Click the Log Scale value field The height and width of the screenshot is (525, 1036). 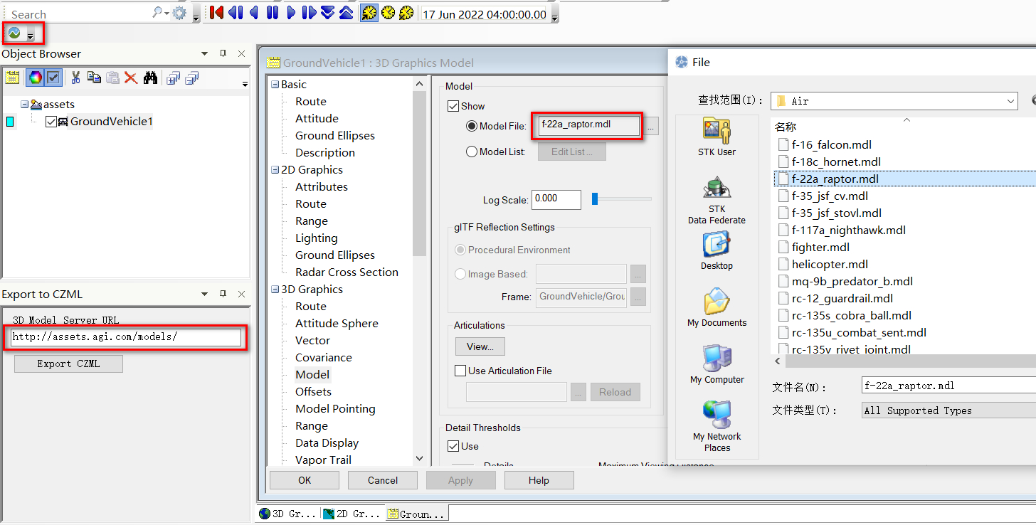(x=556, y=199)
